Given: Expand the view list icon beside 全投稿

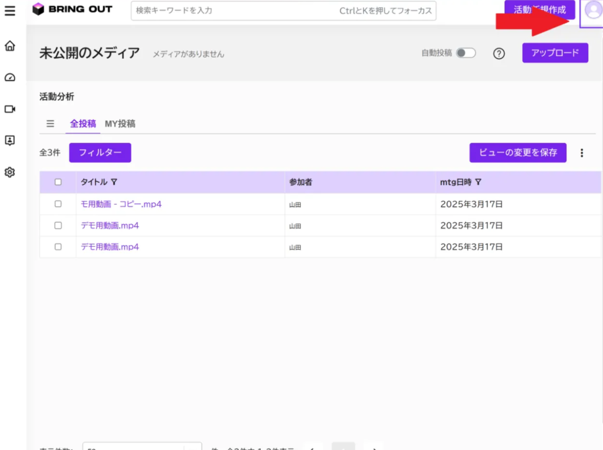Looking at the screenshot, I should [50, 124].
